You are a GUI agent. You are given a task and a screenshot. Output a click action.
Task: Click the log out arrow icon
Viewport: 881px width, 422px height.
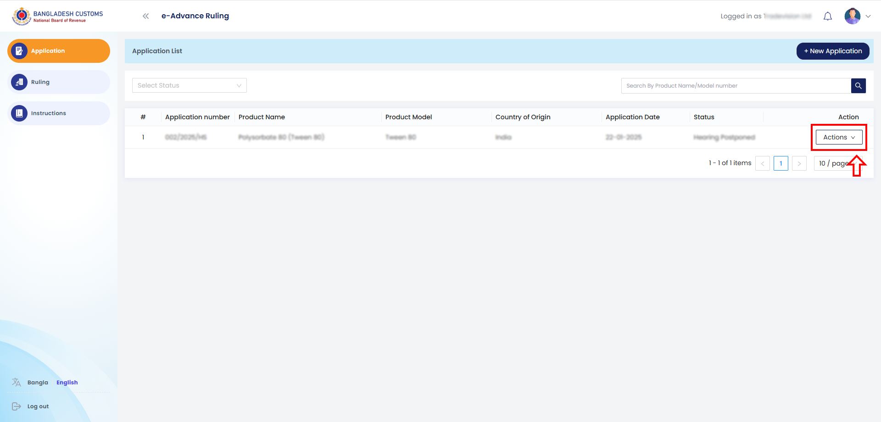click(17, 406)
